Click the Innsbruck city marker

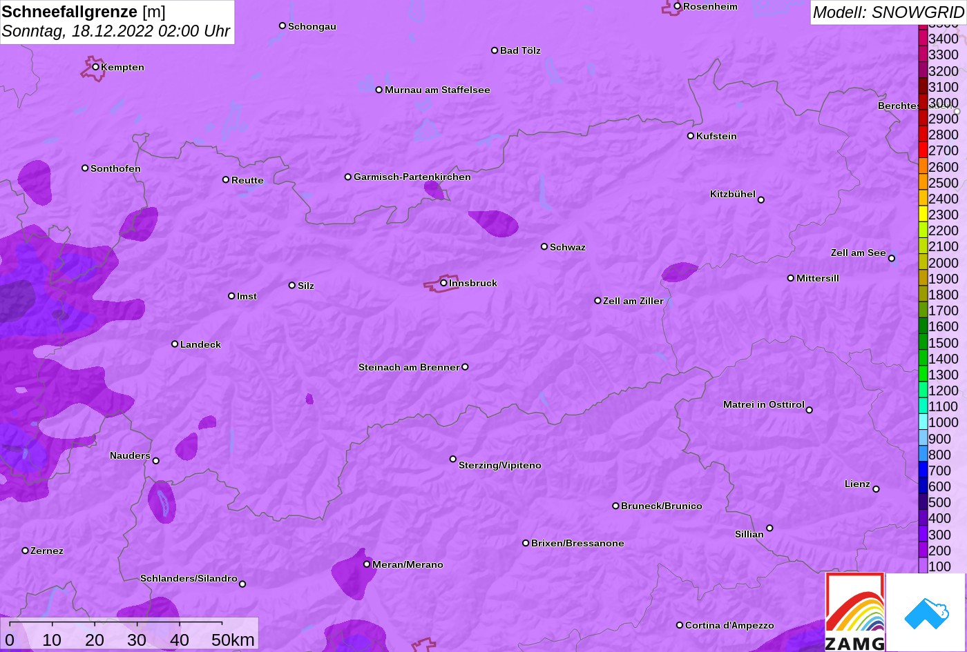(x=443, y=283)
